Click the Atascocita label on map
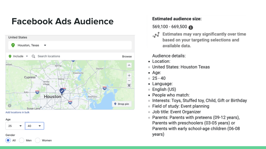The width and height of the screenshot is (266, 149). (x=78, y=73)
